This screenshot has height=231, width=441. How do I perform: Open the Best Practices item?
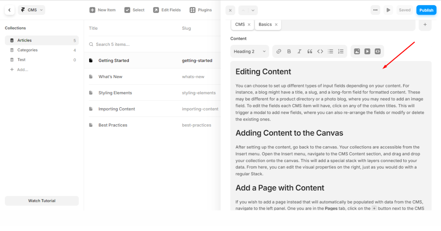pos(113,125)
